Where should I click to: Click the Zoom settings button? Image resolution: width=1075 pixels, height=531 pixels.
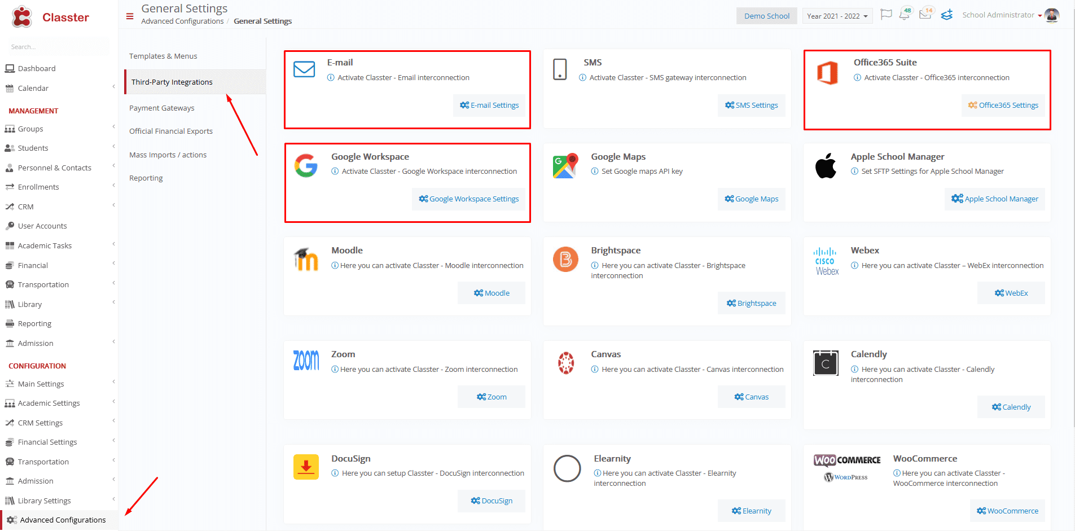click(492, 397)
